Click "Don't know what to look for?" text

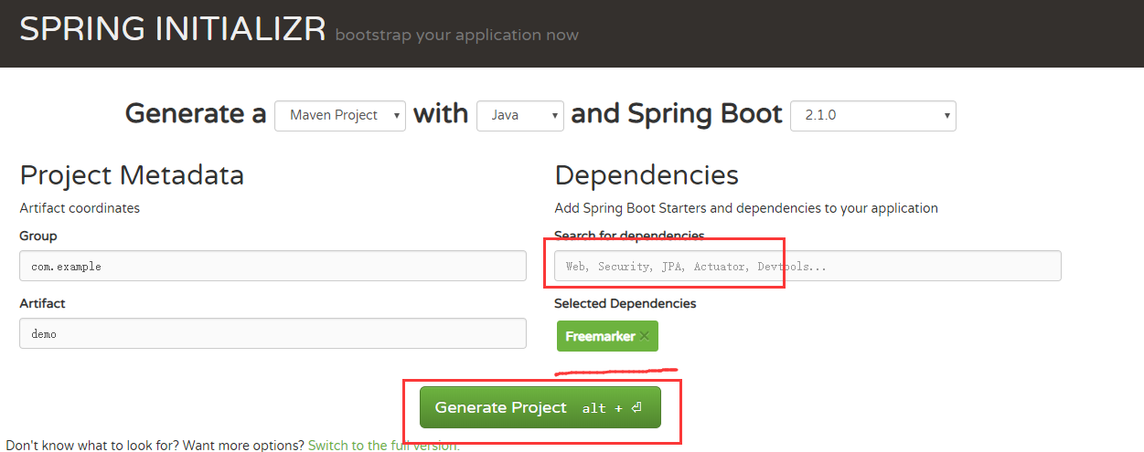(92, 446)
